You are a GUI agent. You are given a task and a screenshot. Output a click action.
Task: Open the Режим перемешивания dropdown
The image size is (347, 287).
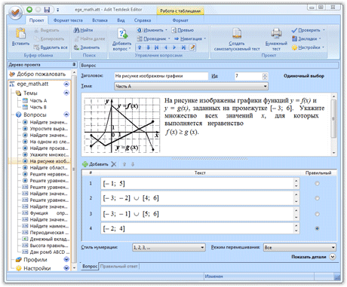tap(299, 248)
